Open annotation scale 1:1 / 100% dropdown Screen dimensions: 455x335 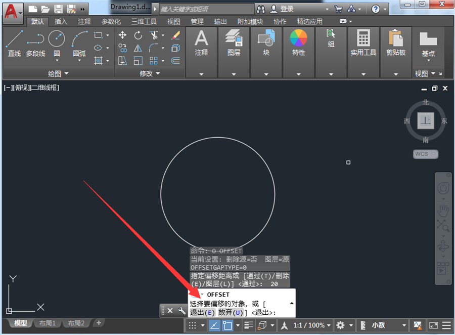312,325
